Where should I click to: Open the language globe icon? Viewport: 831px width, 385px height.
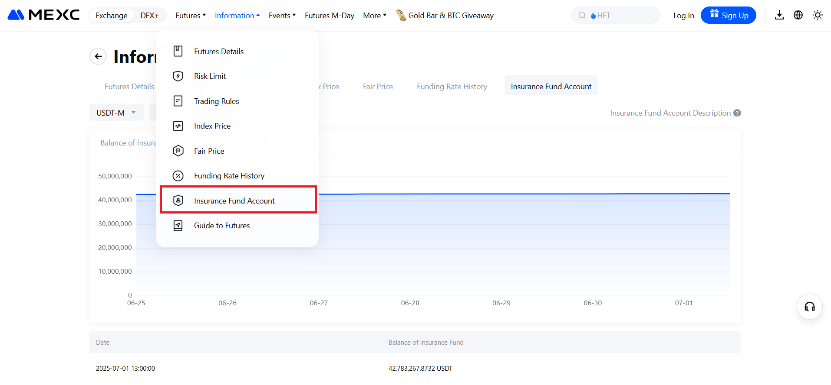798,15
